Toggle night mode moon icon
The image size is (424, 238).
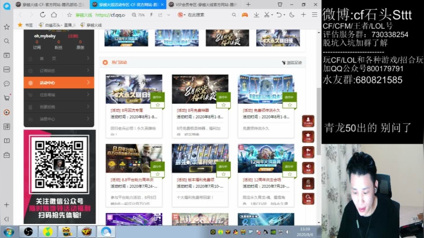pyautogui.click(x=291, y=15)
